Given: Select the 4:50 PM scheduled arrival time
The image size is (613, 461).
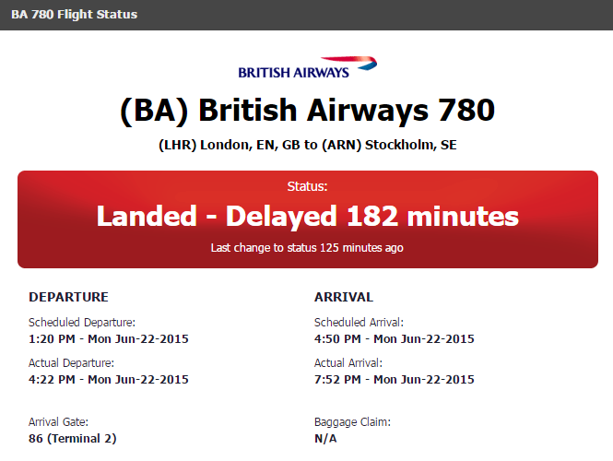Looking at the screenshot, I should click(x=395, y=338).
